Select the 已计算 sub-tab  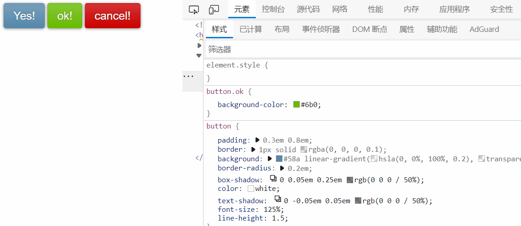[251, 29]
